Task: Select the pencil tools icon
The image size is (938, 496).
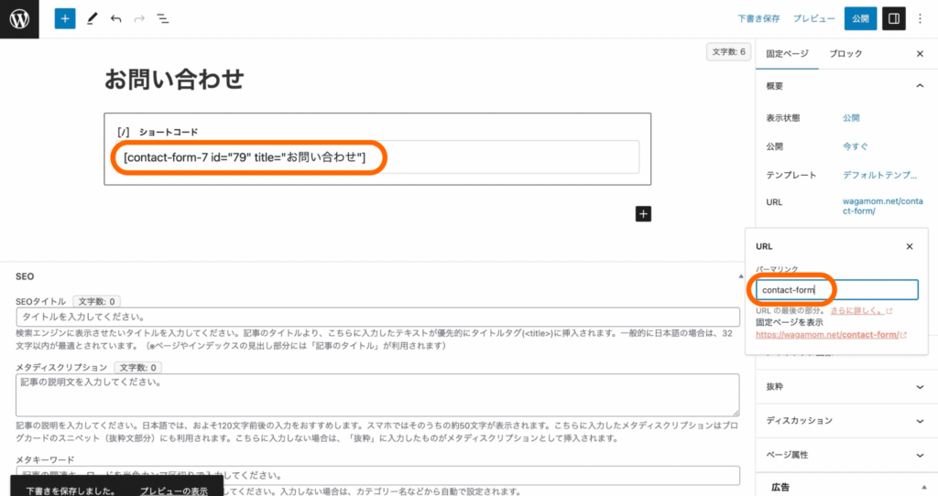Action: [x=92, y=18]
